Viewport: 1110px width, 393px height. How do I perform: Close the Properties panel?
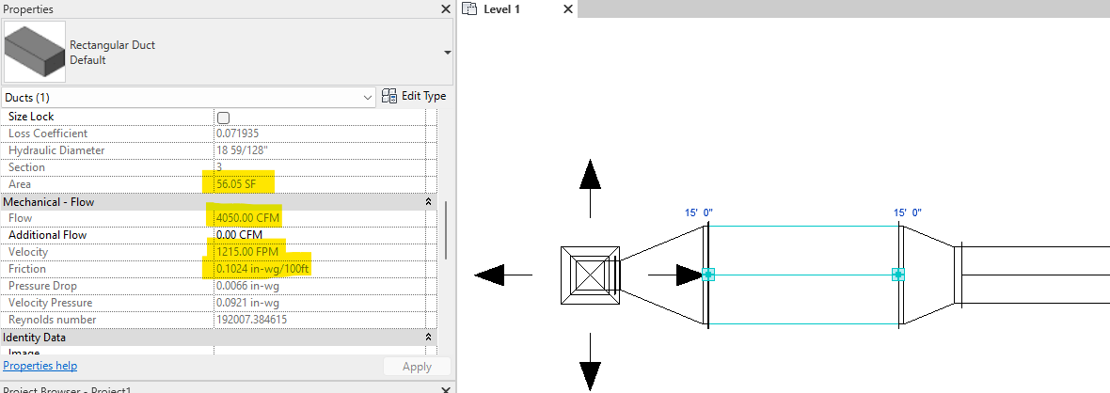[445, 9]
